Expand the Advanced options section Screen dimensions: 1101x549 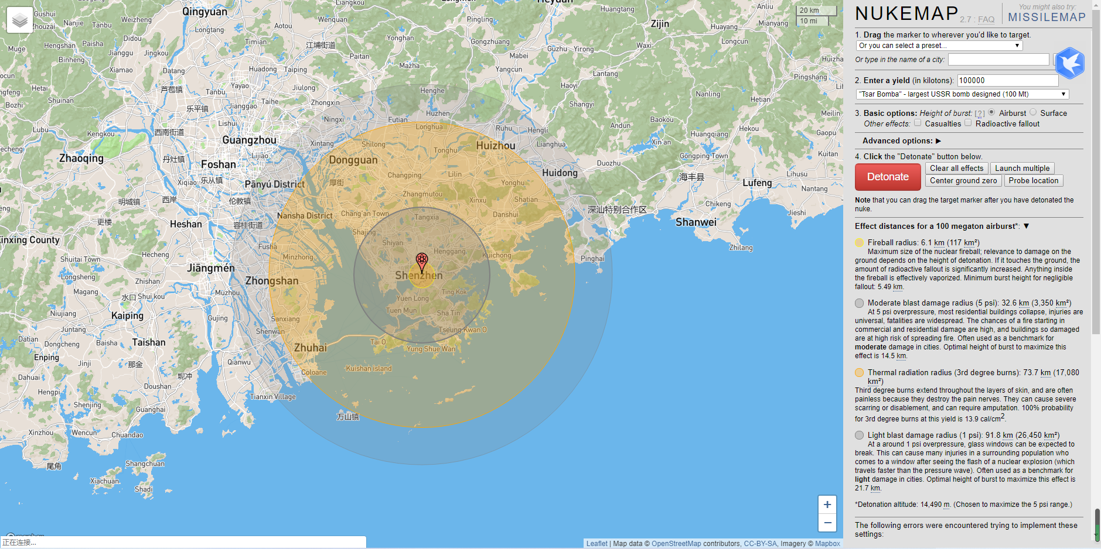click(x=901, y=141)
